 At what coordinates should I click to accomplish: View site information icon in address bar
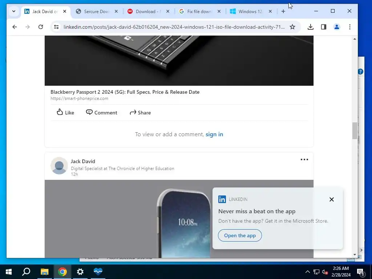coord(56,27)
